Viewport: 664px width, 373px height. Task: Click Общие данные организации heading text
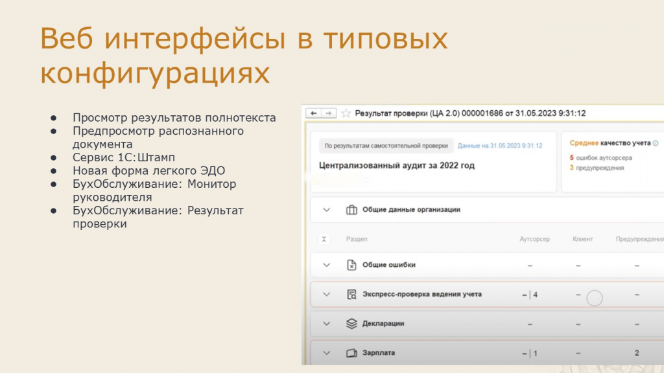pyautogui.click(x=411, y=210)
